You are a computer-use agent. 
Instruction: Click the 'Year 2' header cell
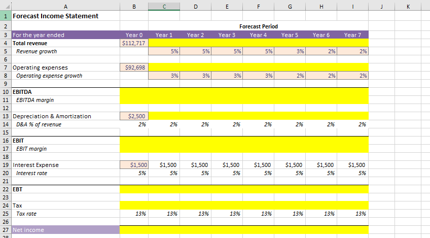196,35
